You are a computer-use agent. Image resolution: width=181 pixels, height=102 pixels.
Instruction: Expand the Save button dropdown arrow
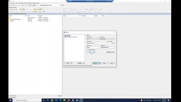point(94,52)
